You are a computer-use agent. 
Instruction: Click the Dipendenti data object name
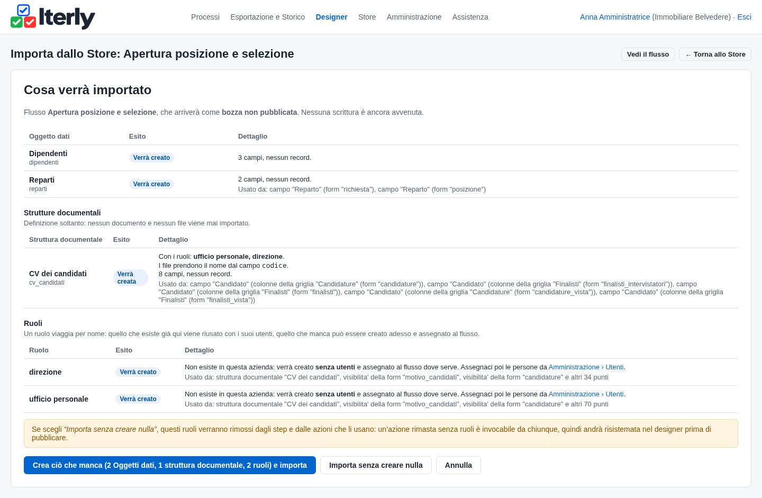(48, 153)
